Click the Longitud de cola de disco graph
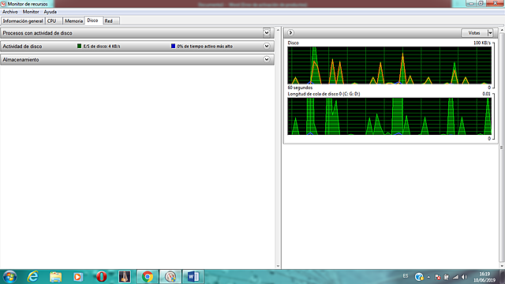505x284 pixels. click(x=389, y=116)
